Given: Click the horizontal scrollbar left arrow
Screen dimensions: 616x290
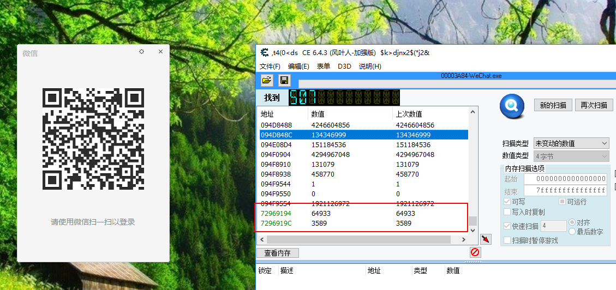Looking at the screenshot, I should pyautogui.click(x=262, y=239).
